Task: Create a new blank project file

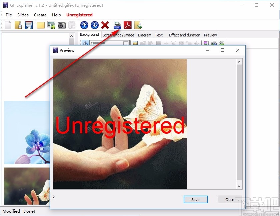Action: (8, 25)
